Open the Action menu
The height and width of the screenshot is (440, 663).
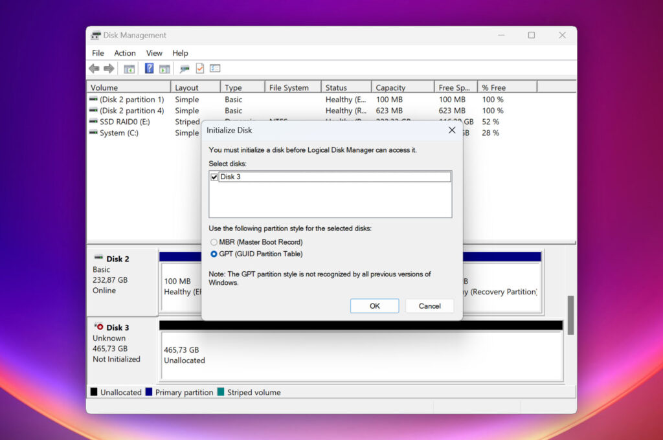point(125,53)
